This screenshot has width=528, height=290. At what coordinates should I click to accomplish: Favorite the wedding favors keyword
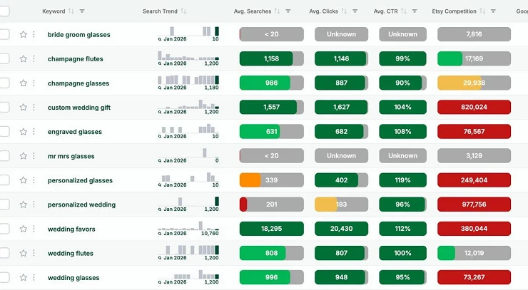click(x=23, y=229)
